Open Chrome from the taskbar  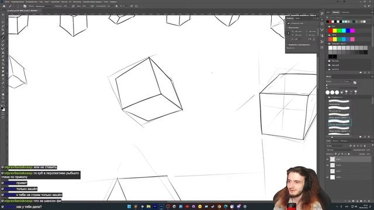pos(219,206)
